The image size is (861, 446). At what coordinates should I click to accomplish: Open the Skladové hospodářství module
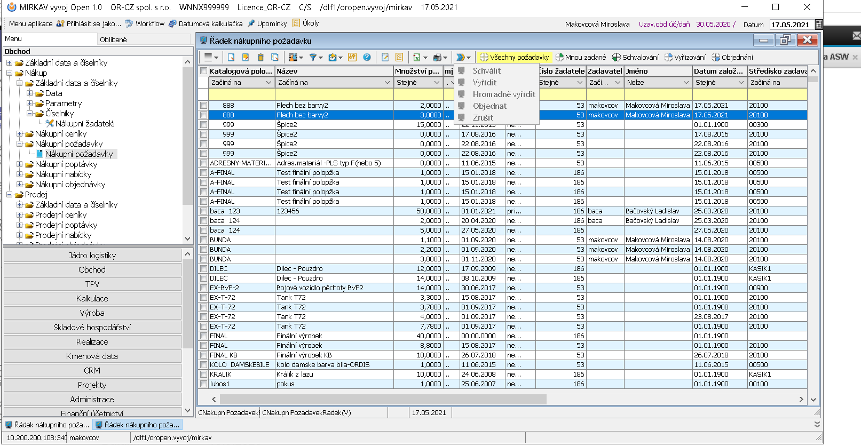pyautogui.click(x=92, y=328)
